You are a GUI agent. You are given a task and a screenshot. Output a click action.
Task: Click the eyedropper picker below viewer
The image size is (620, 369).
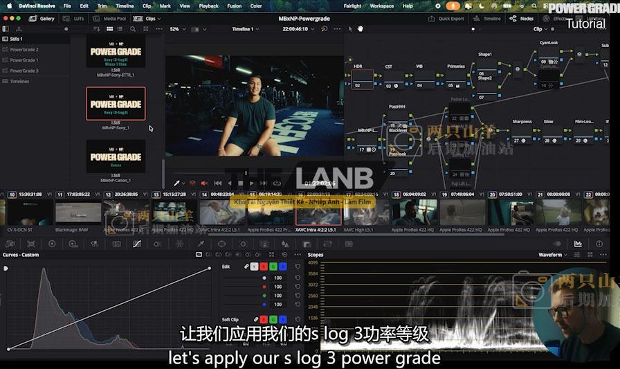coord(177,183)
